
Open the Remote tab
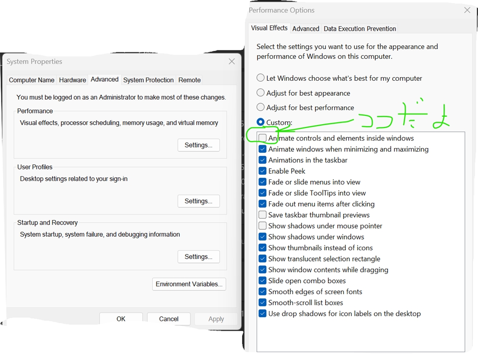190,80
